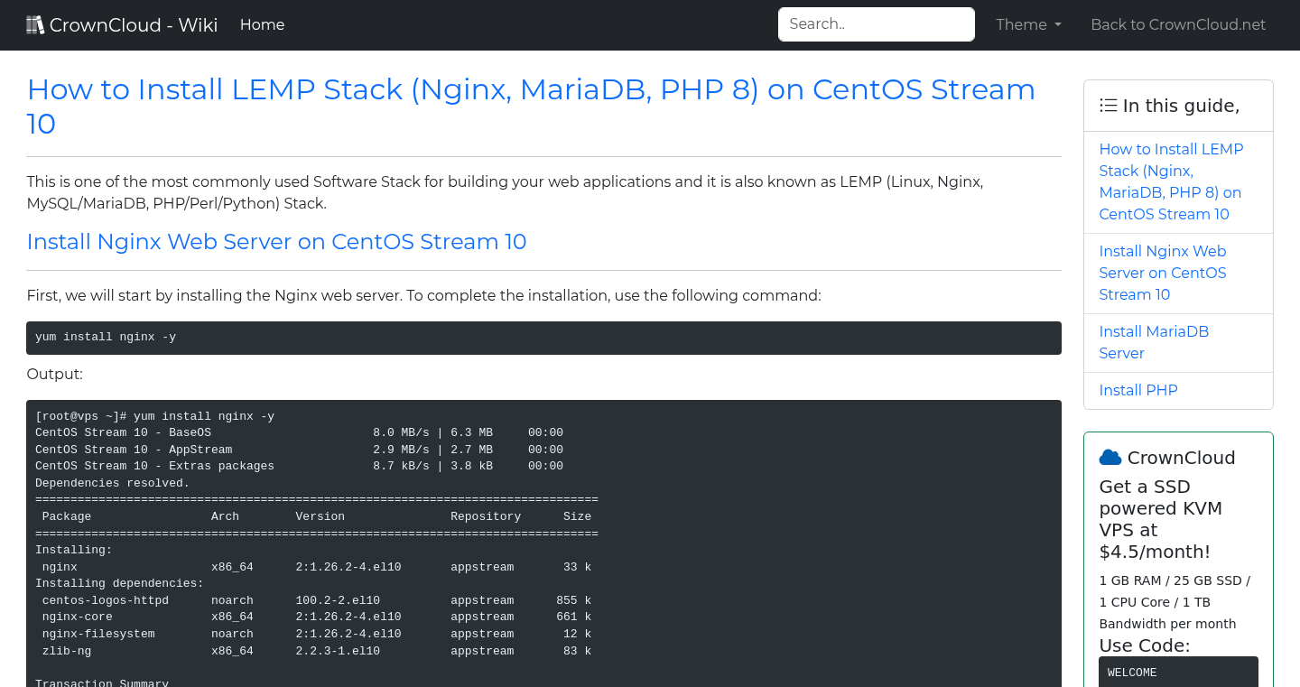
Task: Click inside the Search field
Action: pyautogui.click(x=876, y=24)
